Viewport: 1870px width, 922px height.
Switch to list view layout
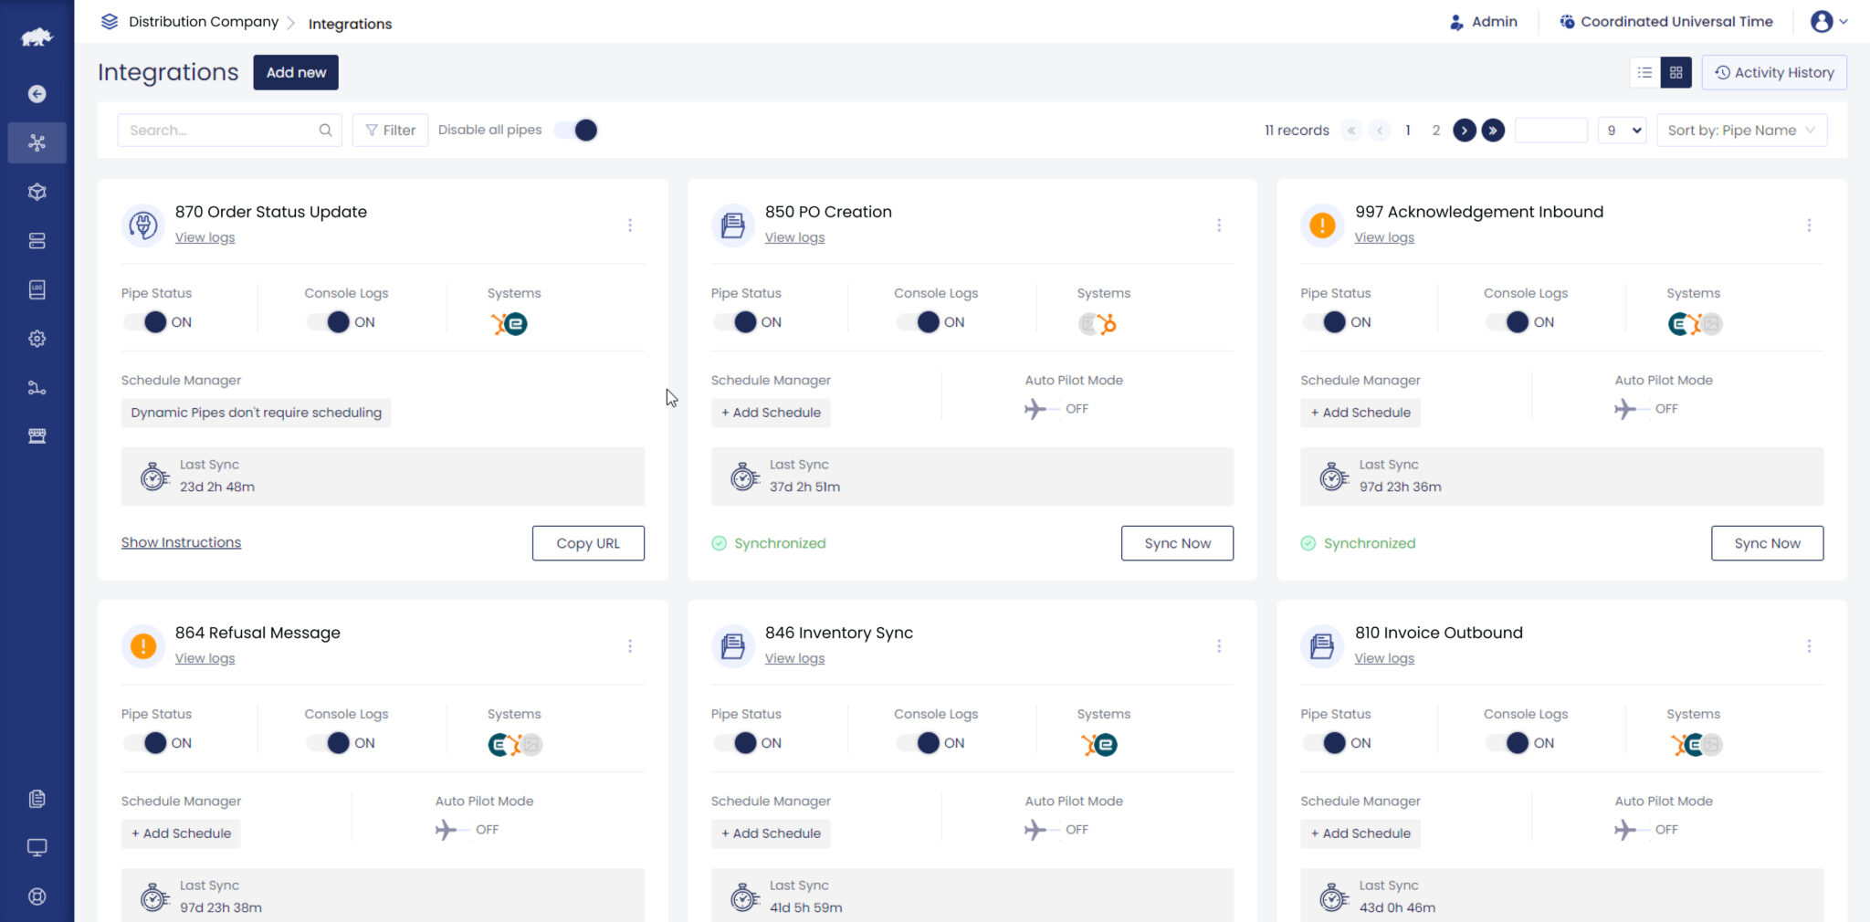tap(1644, 72)
